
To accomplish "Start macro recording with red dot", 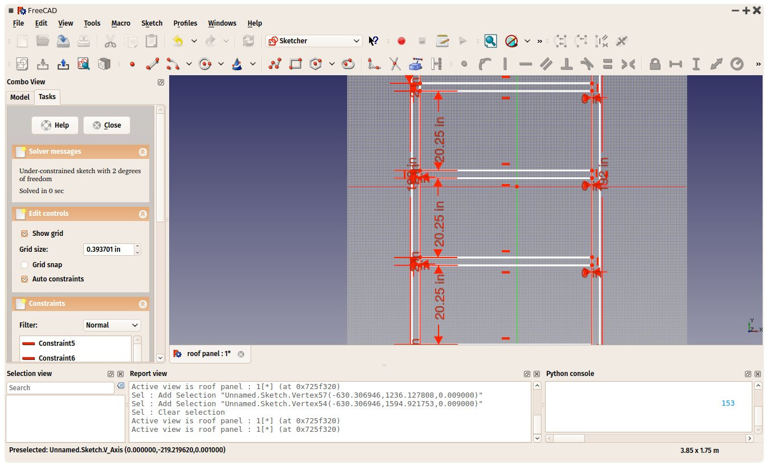I will [402, 41].
